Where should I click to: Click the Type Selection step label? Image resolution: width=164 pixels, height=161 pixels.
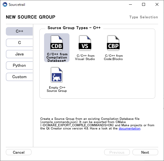point(144,17)
